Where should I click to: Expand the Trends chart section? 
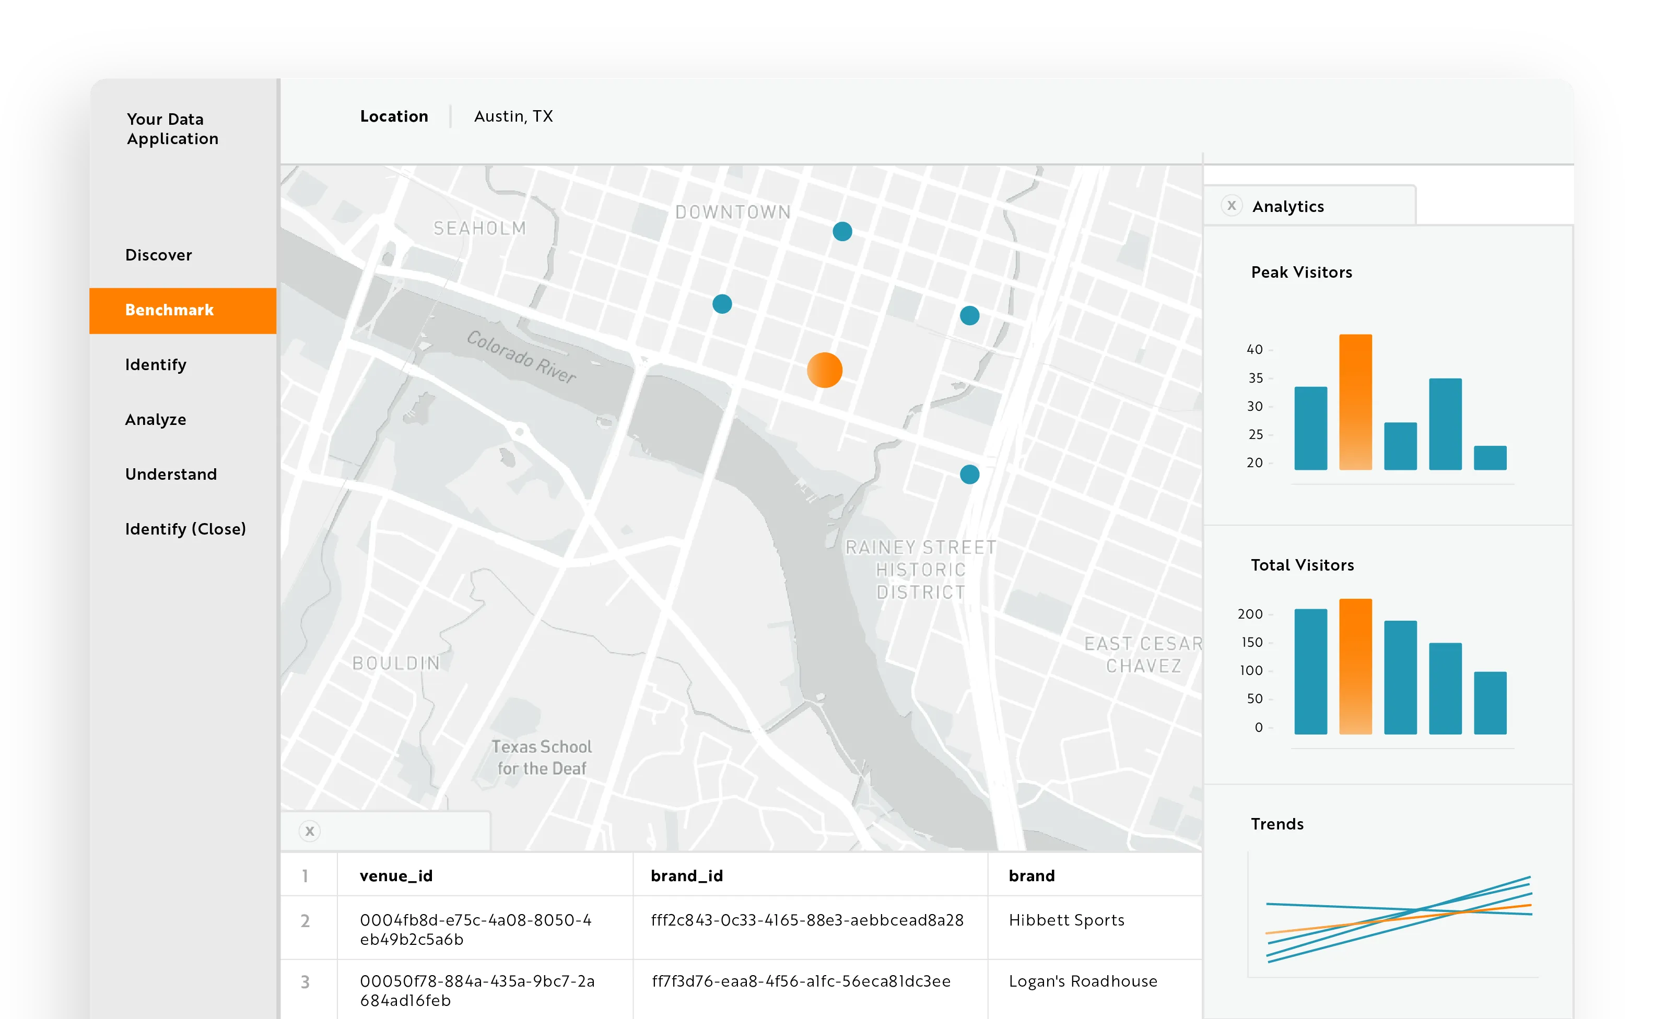point(1277,823)
